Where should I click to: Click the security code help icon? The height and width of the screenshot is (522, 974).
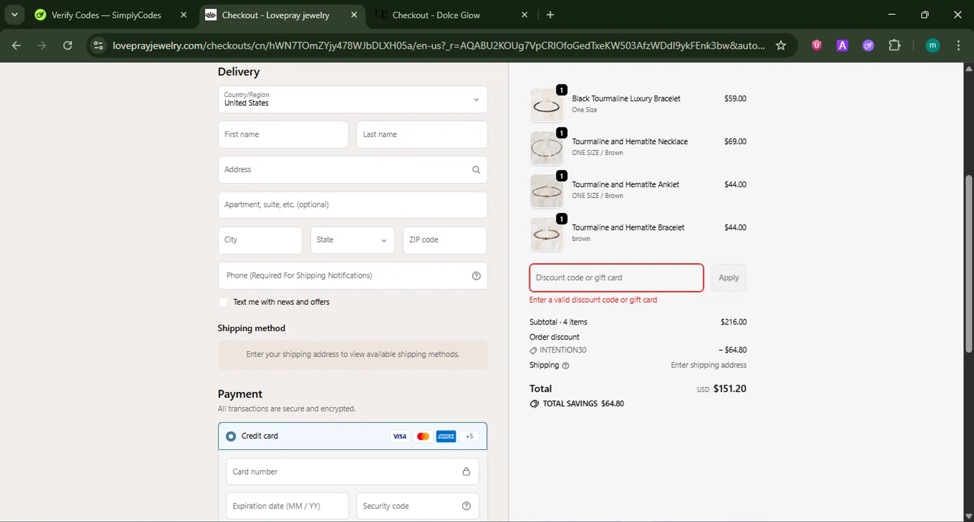click(x=466, y=506)
